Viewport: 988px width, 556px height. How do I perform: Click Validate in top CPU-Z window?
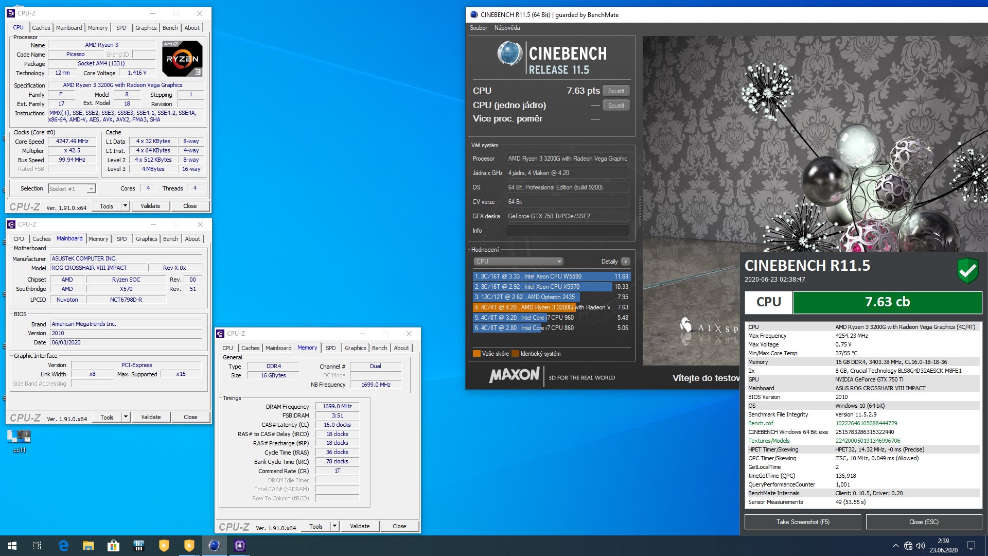pos(151,206)
